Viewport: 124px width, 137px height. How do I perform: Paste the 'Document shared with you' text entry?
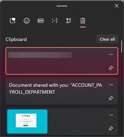tap(62, 91)
